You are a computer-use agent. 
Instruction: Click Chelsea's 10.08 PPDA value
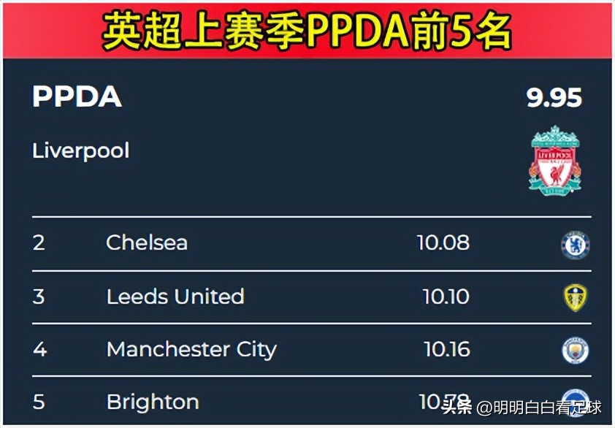[443, 242]
